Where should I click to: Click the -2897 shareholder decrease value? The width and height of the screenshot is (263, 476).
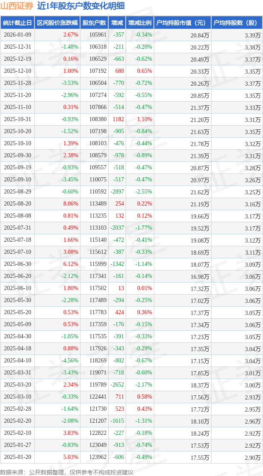pyautogui.click(x=117, y=192)
